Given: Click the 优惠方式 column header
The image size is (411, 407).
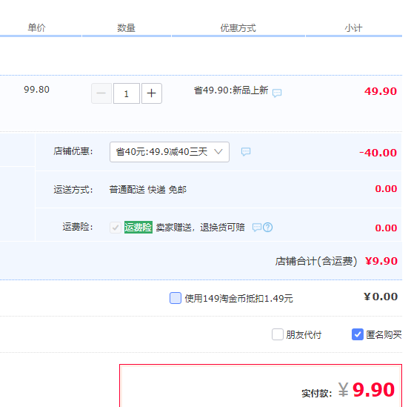Looking at the screenshot, I should pyautogui.click(x=238, y=28).
